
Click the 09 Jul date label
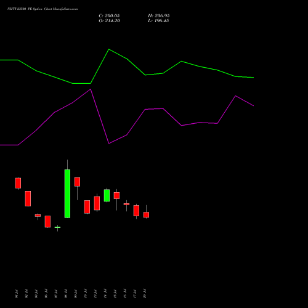click(x=76, y=294)
